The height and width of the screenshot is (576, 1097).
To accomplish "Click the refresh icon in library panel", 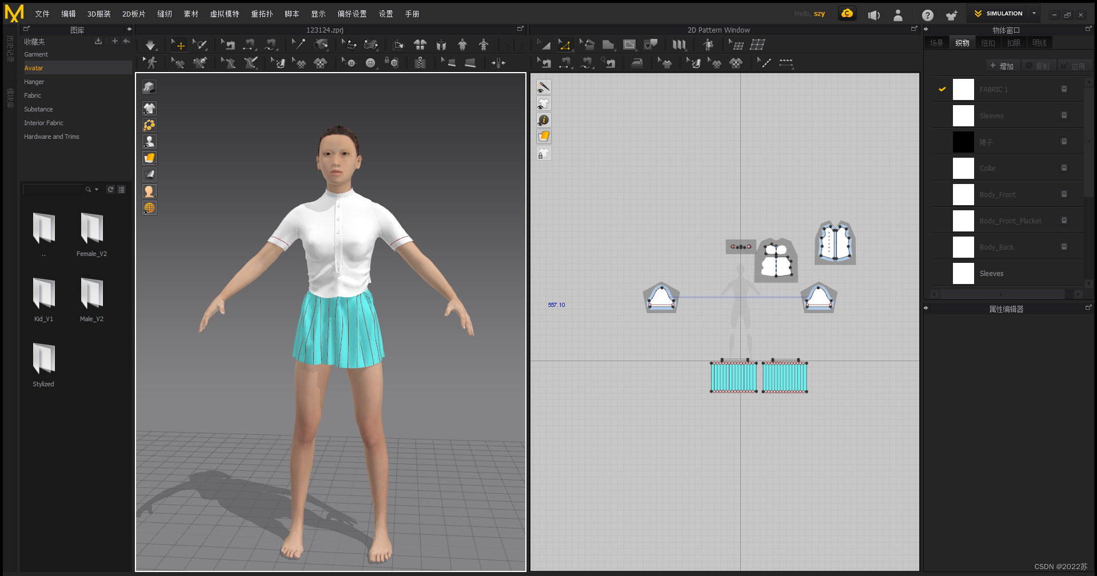I will click(x=110, y=189).
